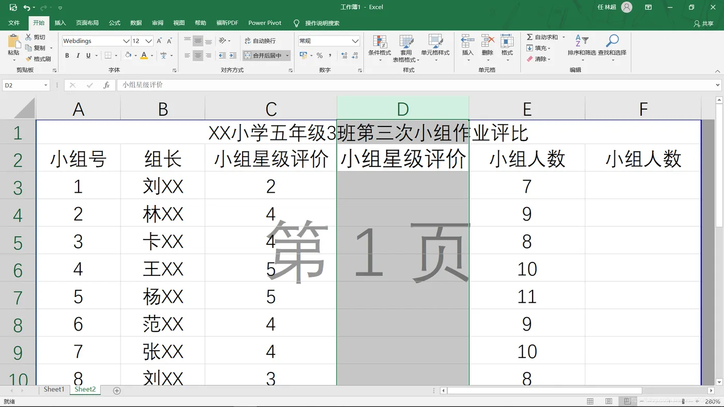Click the Save icon in quick access toolbar
Viewport: 724px width, 407px height.
click(x=13, y=7)
